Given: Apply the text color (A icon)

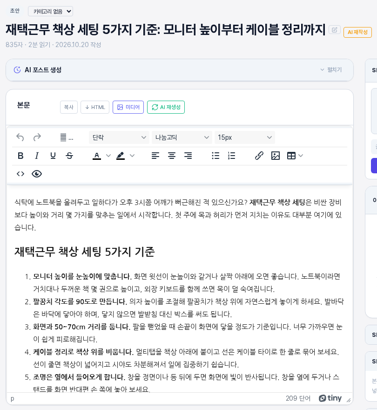Looking at the screenshot, I should [97, 156].
